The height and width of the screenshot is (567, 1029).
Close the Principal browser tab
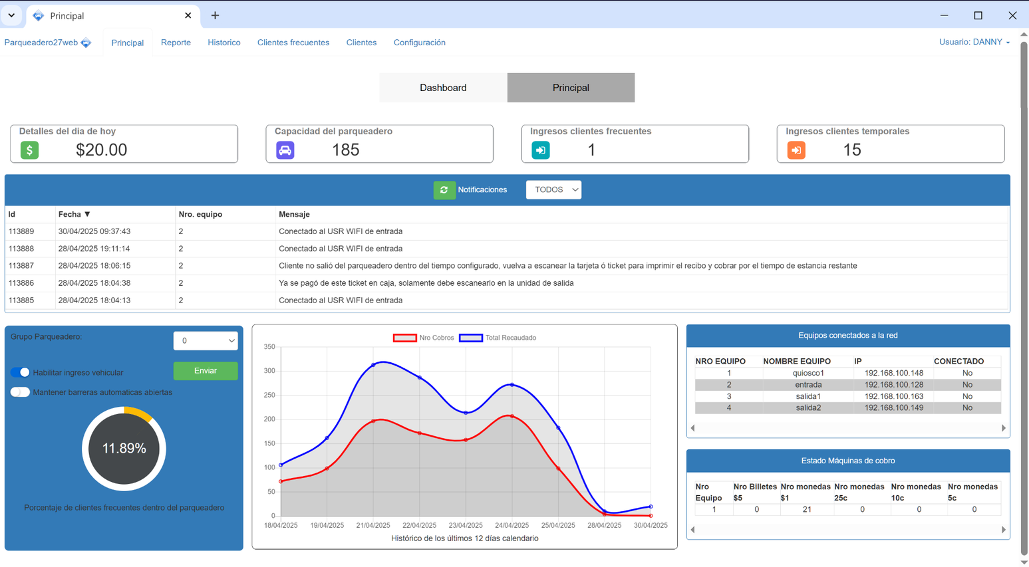click(x=188, y=15)
